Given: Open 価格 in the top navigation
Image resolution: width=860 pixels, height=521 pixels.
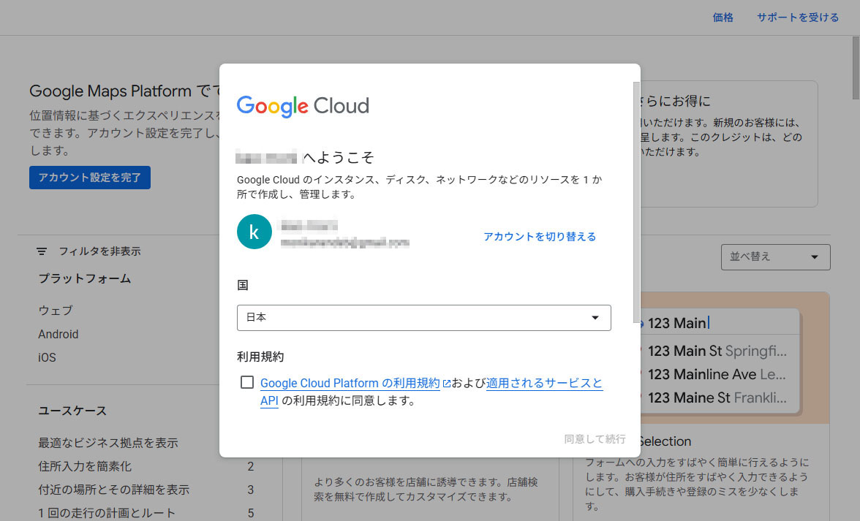Looking at the screenshot, I should tap(723, 18).
